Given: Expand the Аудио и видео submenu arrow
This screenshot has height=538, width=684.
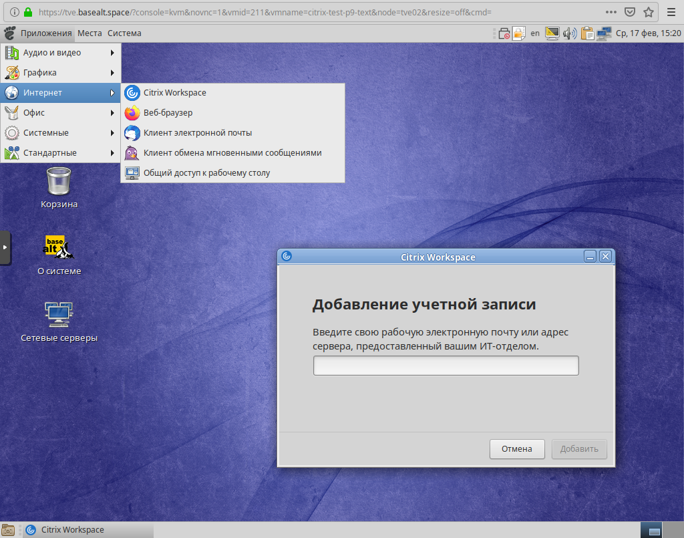Looking at the screenshot, I should click(x=112, y=52).
